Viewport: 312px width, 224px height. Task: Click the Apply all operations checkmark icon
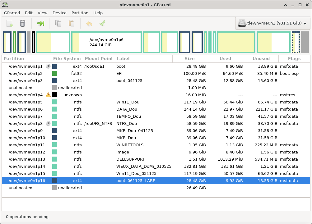(102, 23)
